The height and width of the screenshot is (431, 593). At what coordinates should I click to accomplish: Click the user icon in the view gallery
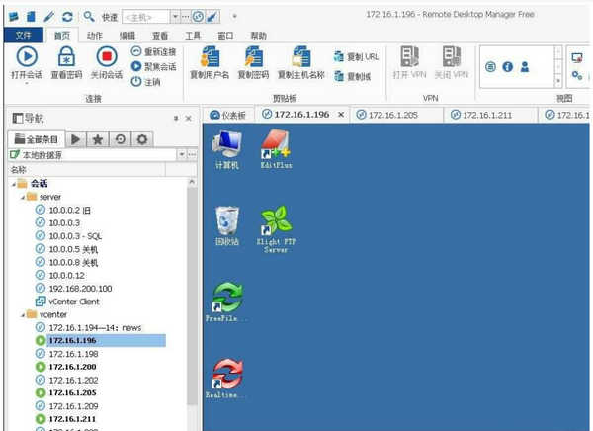tap(525, 67)
